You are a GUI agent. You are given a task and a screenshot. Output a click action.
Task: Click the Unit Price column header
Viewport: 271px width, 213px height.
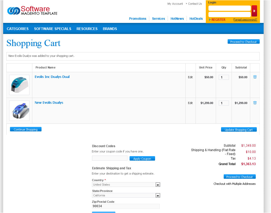(x=206, y=68)
